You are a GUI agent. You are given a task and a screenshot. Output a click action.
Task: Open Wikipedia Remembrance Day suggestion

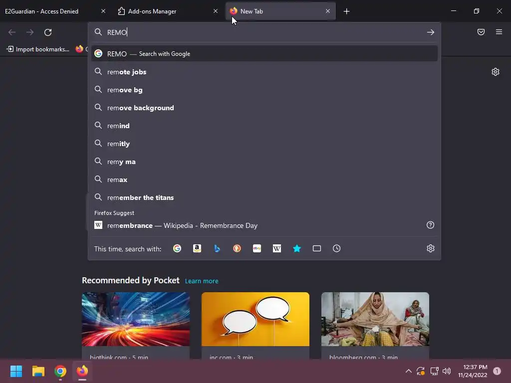coord(264,225)
